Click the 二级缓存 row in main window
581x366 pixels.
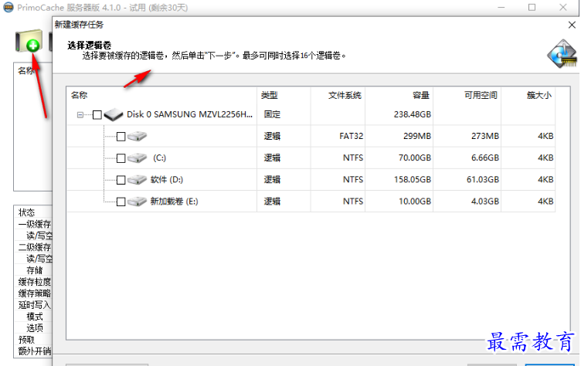click(x=33, y=247)
